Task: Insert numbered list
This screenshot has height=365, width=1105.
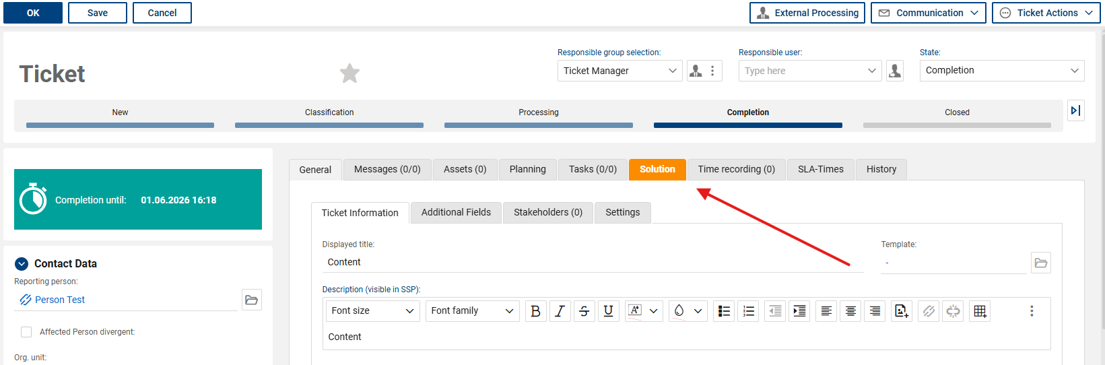Action: point(748,310)
